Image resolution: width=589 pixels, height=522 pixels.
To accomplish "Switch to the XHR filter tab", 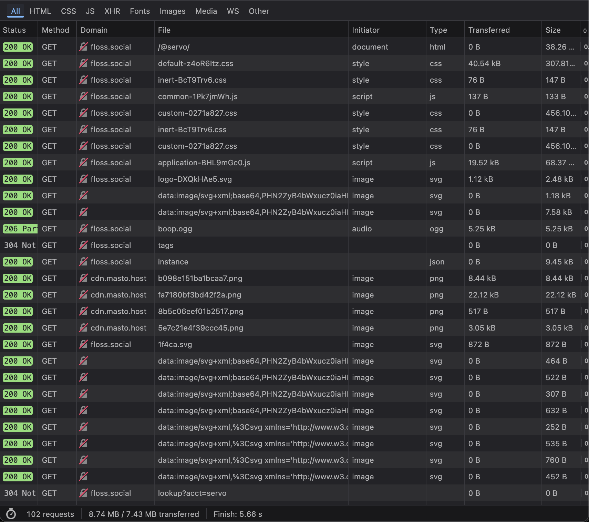I will (112, 11).
